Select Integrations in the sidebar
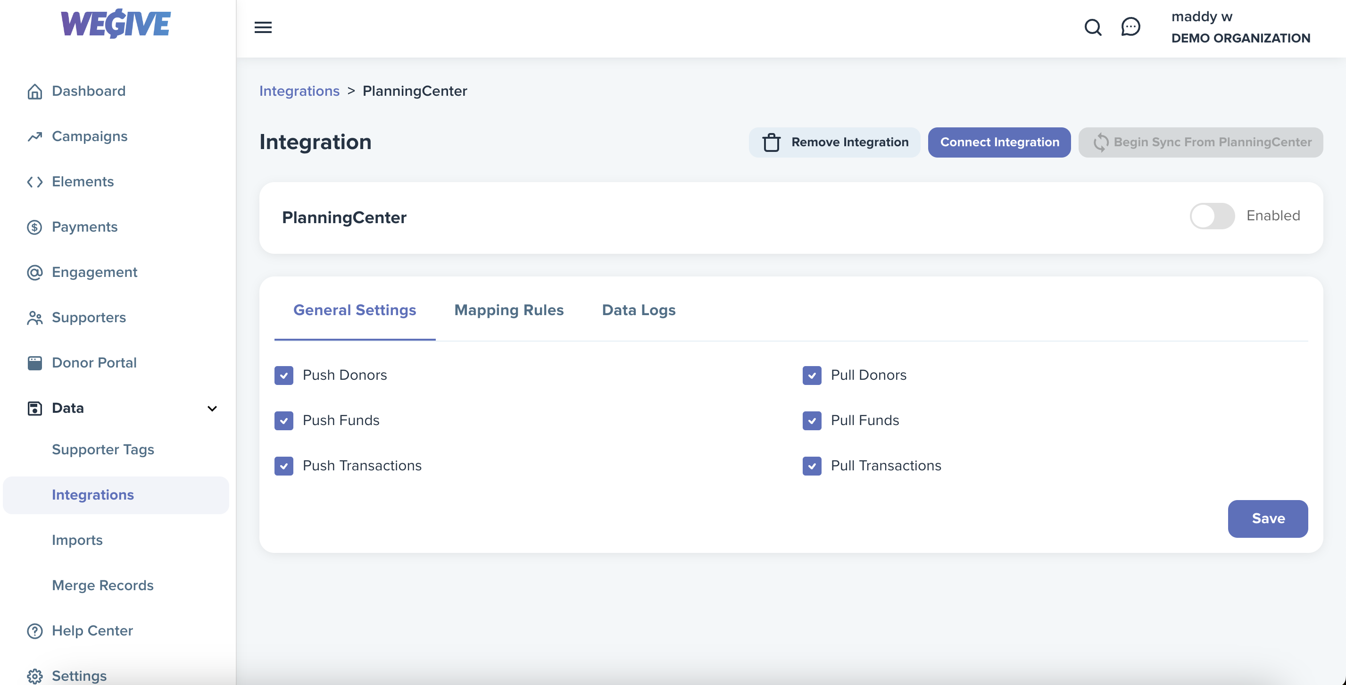 tap(116, 495)
